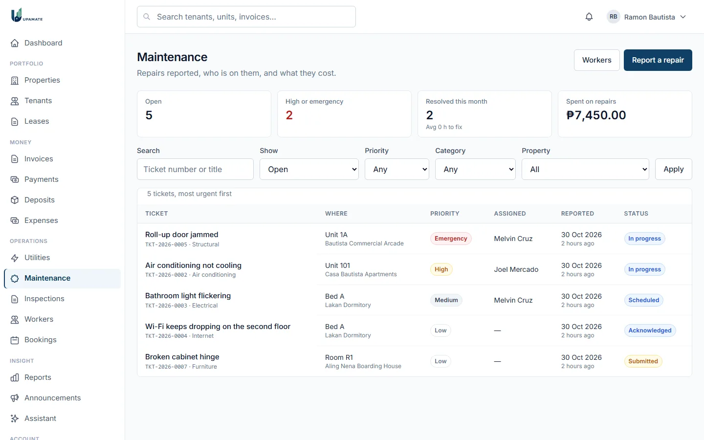This screenshot has width=704, height=440.
Task: Click the Bookings calendar icon
Action: (x=15, y=340)
